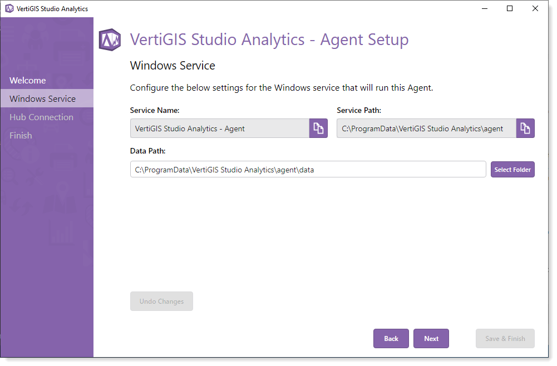The image size is (557, 366).
Task: Click the Service Path text field
Action: click(426, 128)
